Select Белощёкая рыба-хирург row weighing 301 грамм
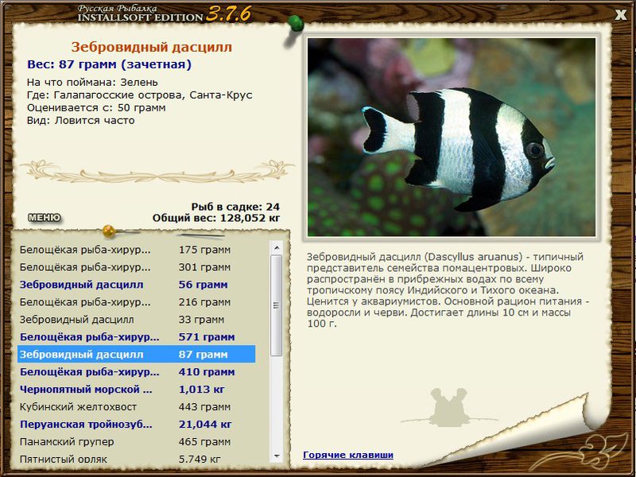 (136, 267)
